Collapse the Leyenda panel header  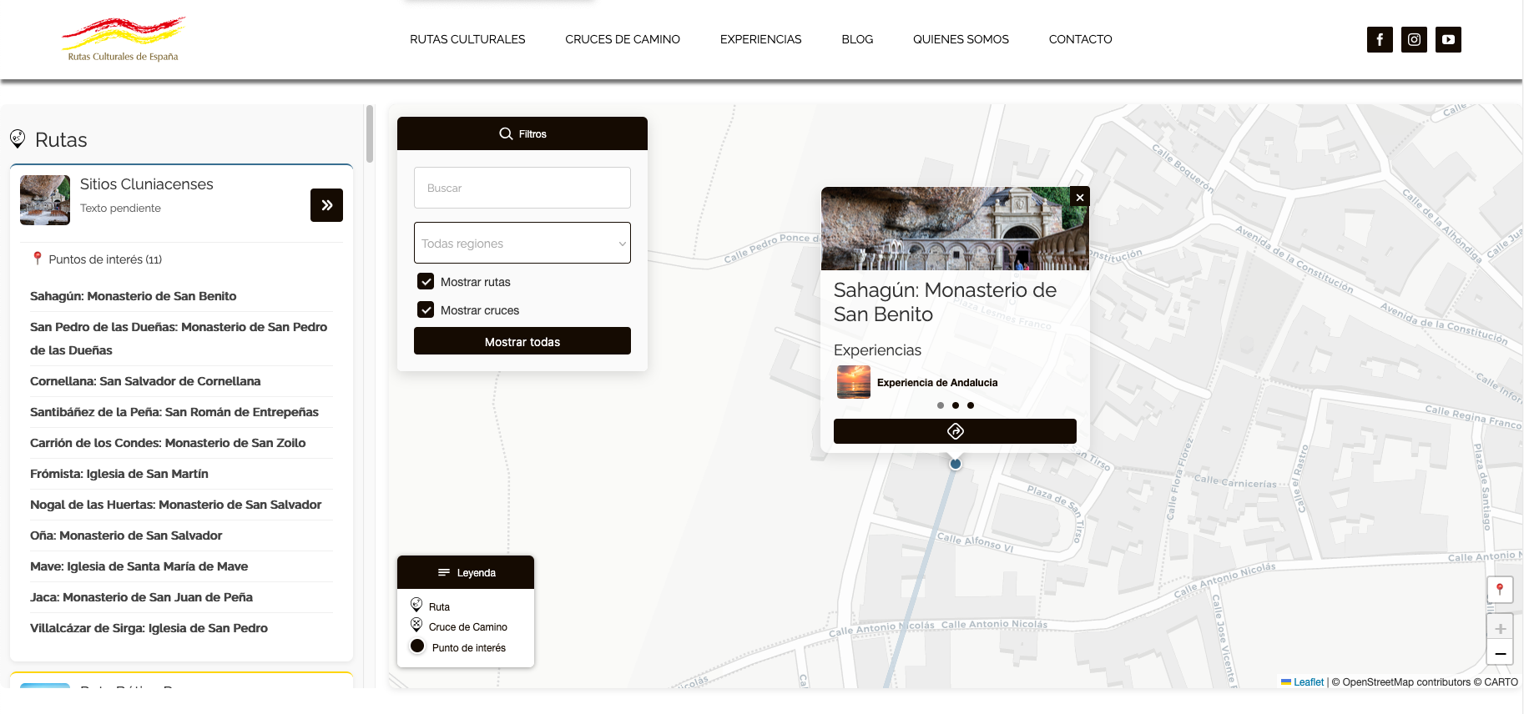pos(466,573)
